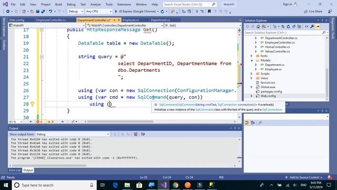Click the Save toolbar icon
Image resolution: width=337 pixels, height=190 pixels.
[37, 12]
